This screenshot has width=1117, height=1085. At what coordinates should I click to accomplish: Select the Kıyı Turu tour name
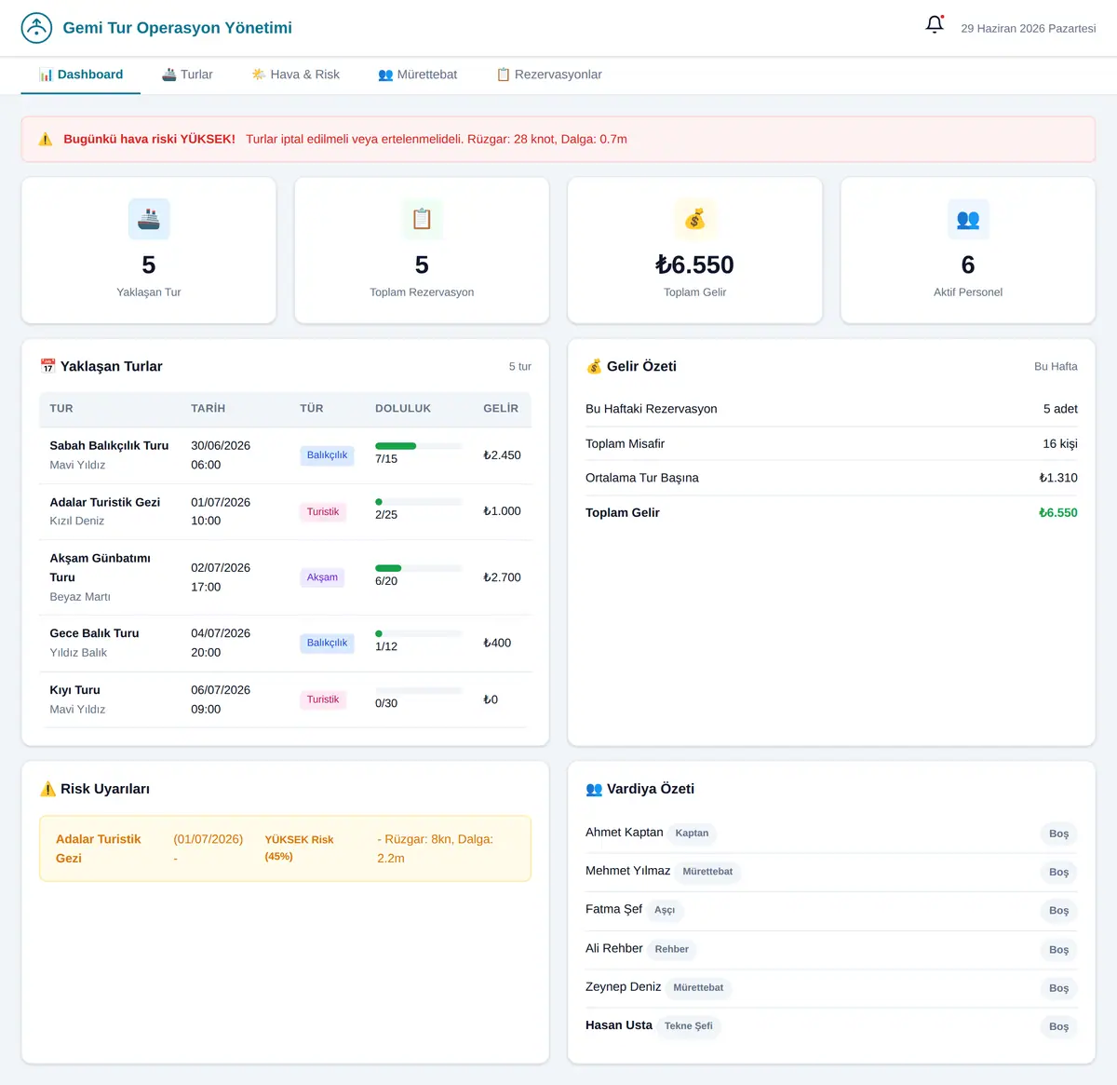74,690
